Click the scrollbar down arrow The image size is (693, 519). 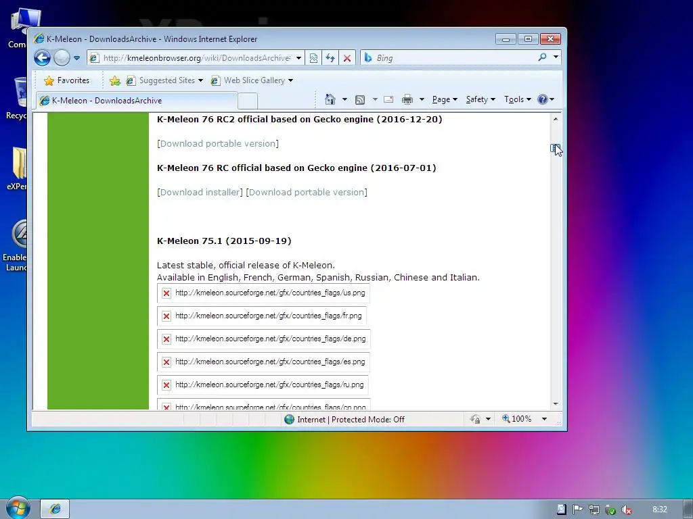[556, 404]
